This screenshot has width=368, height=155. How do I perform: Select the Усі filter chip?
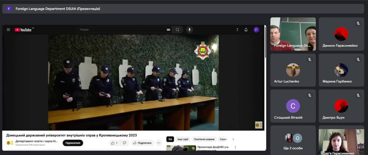coord(170,139)
